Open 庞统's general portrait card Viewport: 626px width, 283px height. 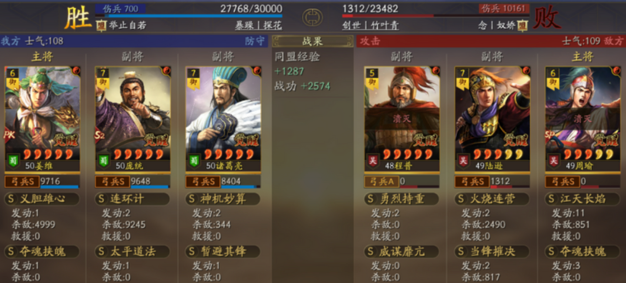(133, 118)
